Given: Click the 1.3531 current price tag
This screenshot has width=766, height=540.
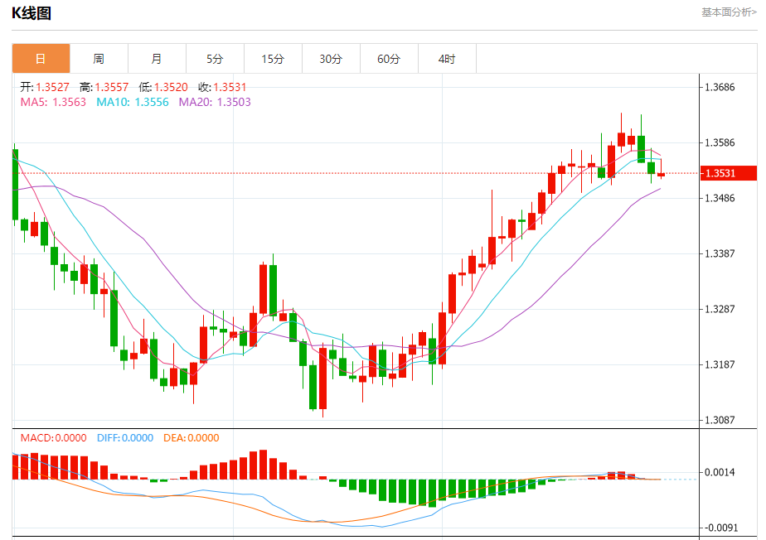Looking at the screenshot, I should click(729, 173).
